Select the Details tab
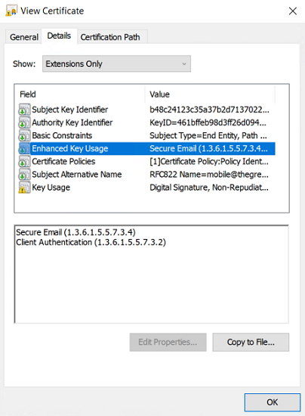 [59, 36]
